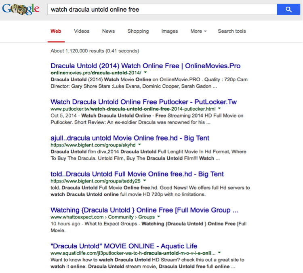This screenshot has height=273, width=303.
Task: Open the Aquatic Life MOVIE ONLINE result
Action: tap(124, 246)
